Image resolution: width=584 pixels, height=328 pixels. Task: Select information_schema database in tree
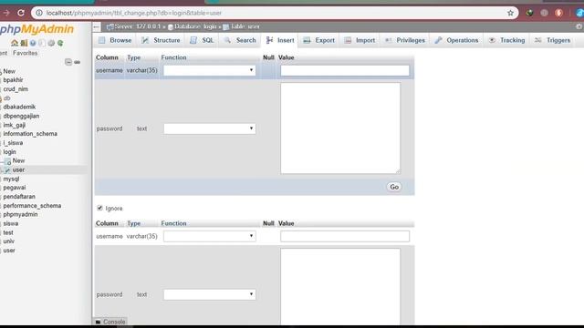coord(30,134)
